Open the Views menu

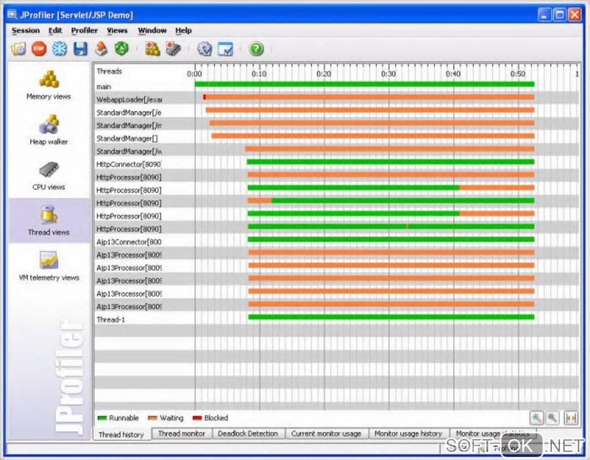click(x=117, y=31)
